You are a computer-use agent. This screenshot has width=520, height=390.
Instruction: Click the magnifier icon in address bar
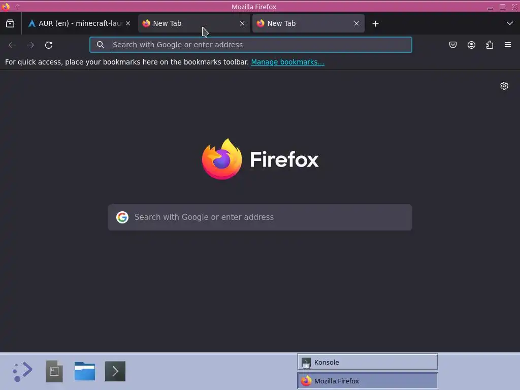pyautogui.click(x=100, y=45)
